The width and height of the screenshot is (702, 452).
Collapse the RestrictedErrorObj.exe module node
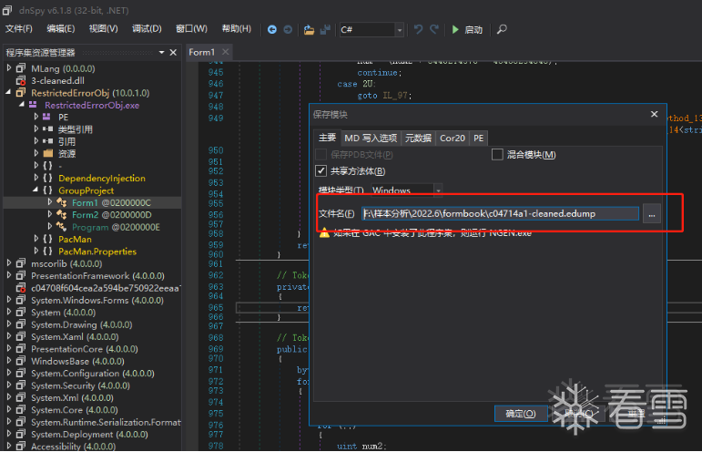[22, 105]
